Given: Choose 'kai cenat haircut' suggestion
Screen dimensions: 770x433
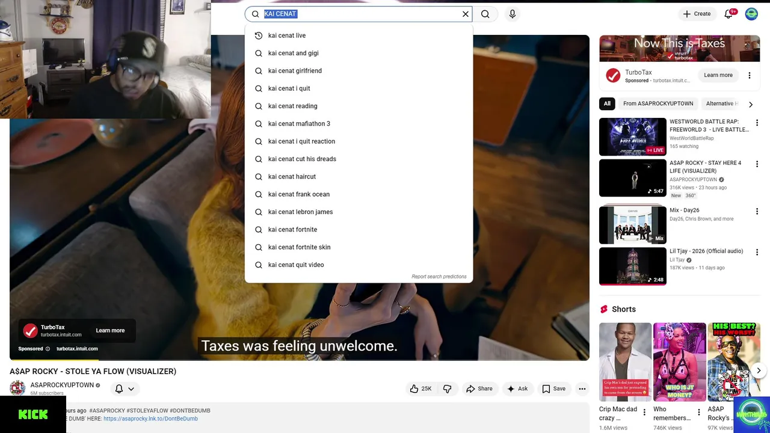Looking at the screenshot, I should [x=359, y=177].
